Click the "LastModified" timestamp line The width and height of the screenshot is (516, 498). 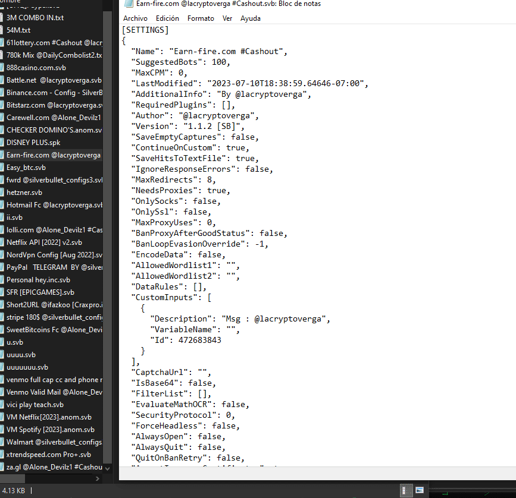pos(250,83)
